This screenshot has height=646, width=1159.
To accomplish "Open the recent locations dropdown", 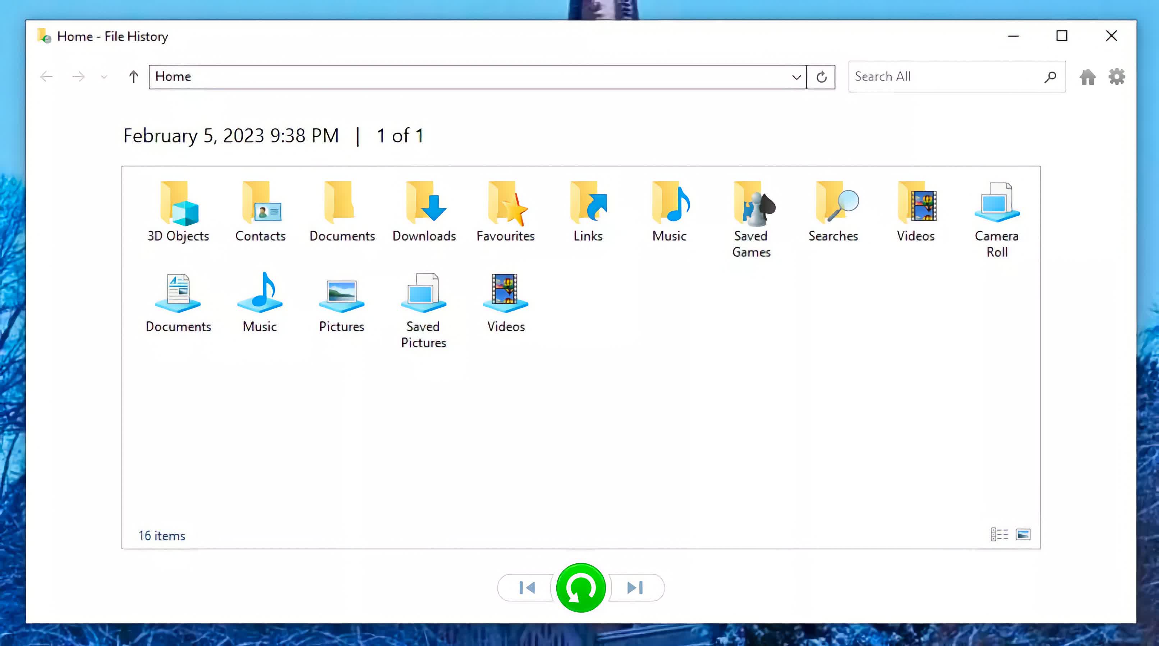I will click(x=104, y=77).
